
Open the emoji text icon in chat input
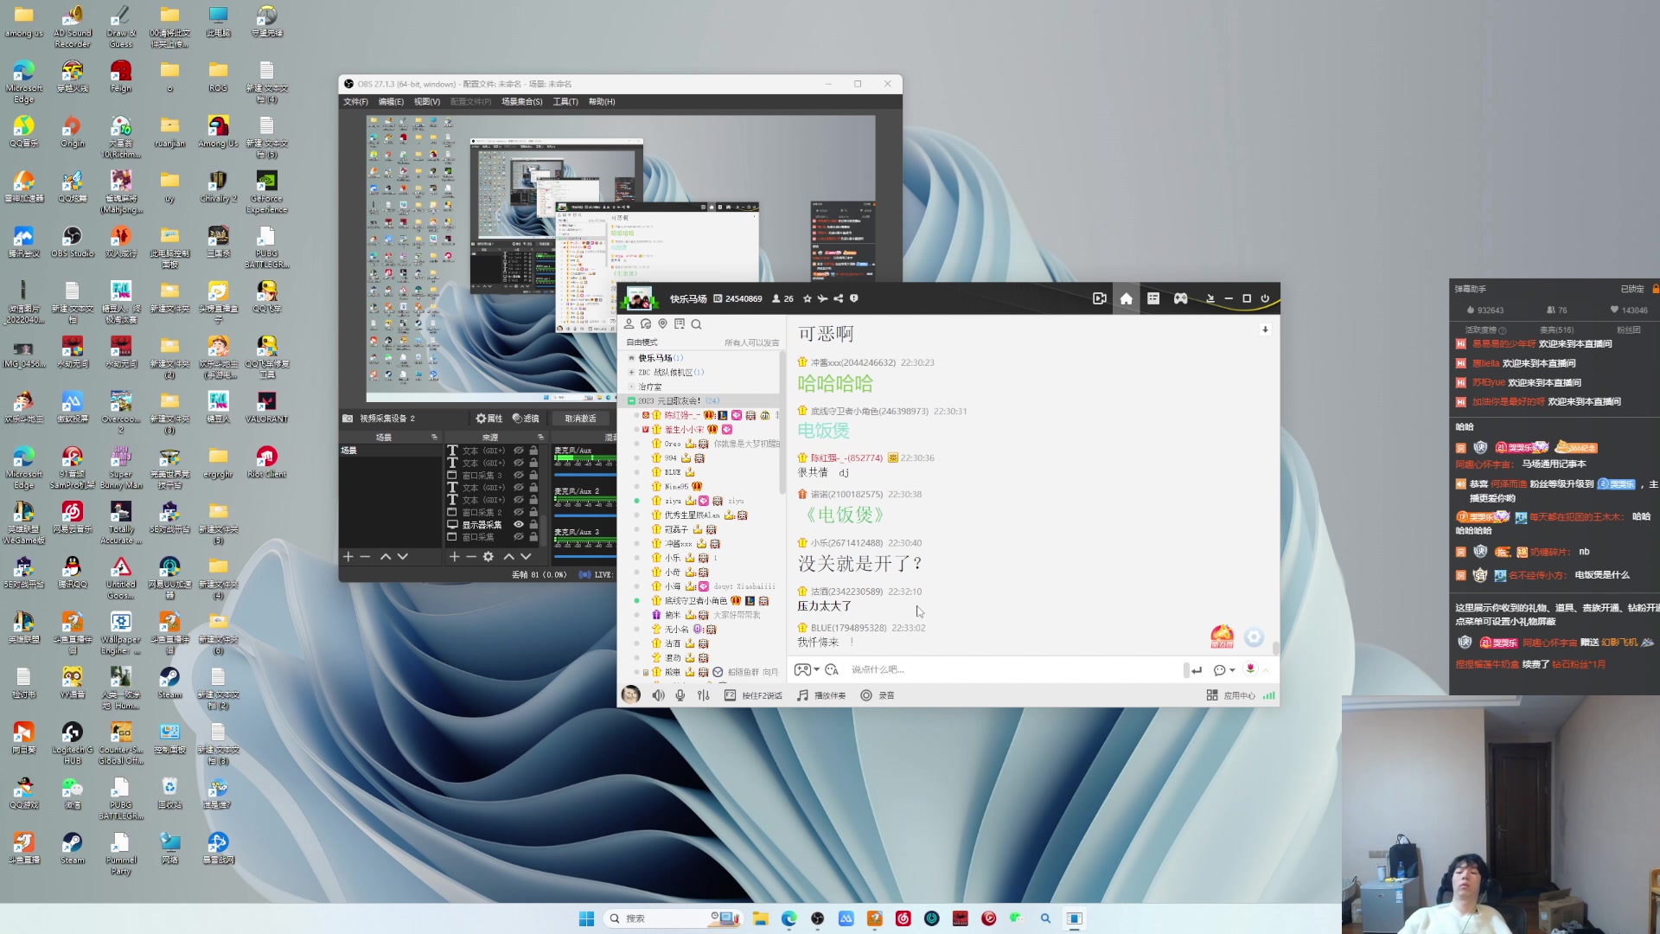click(832, 670)
